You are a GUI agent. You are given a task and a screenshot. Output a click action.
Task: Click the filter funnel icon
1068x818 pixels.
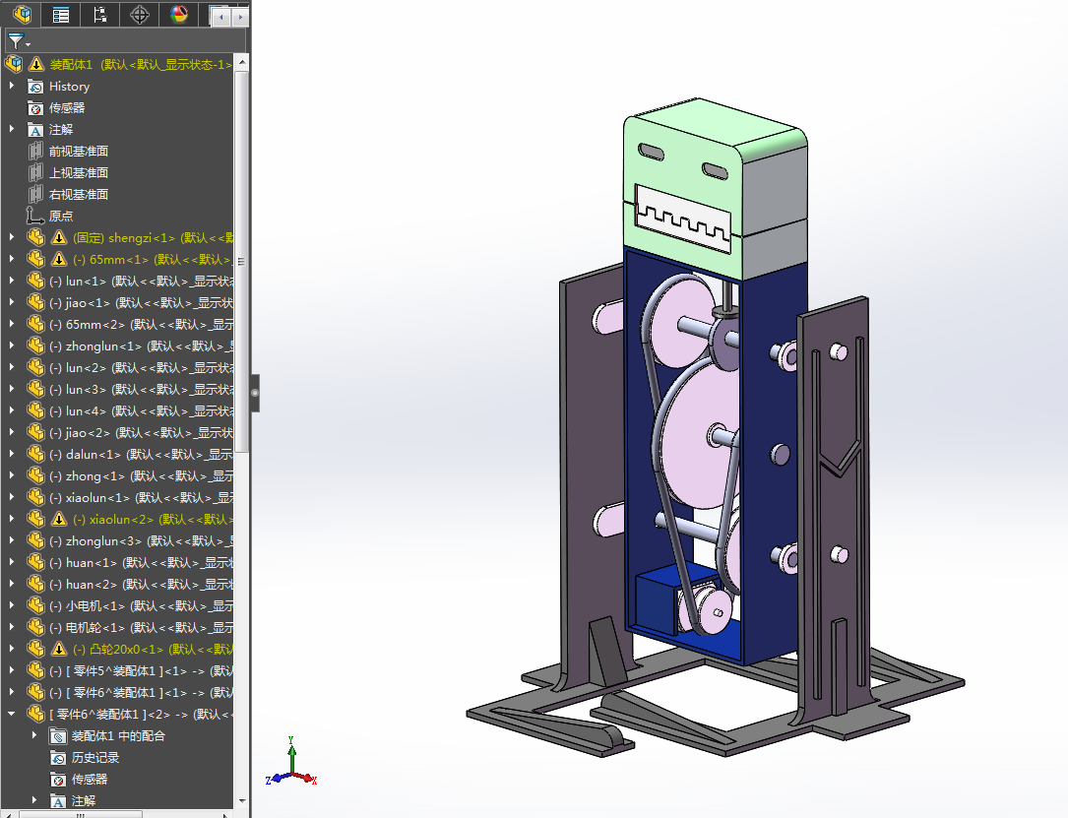(18, 41)
